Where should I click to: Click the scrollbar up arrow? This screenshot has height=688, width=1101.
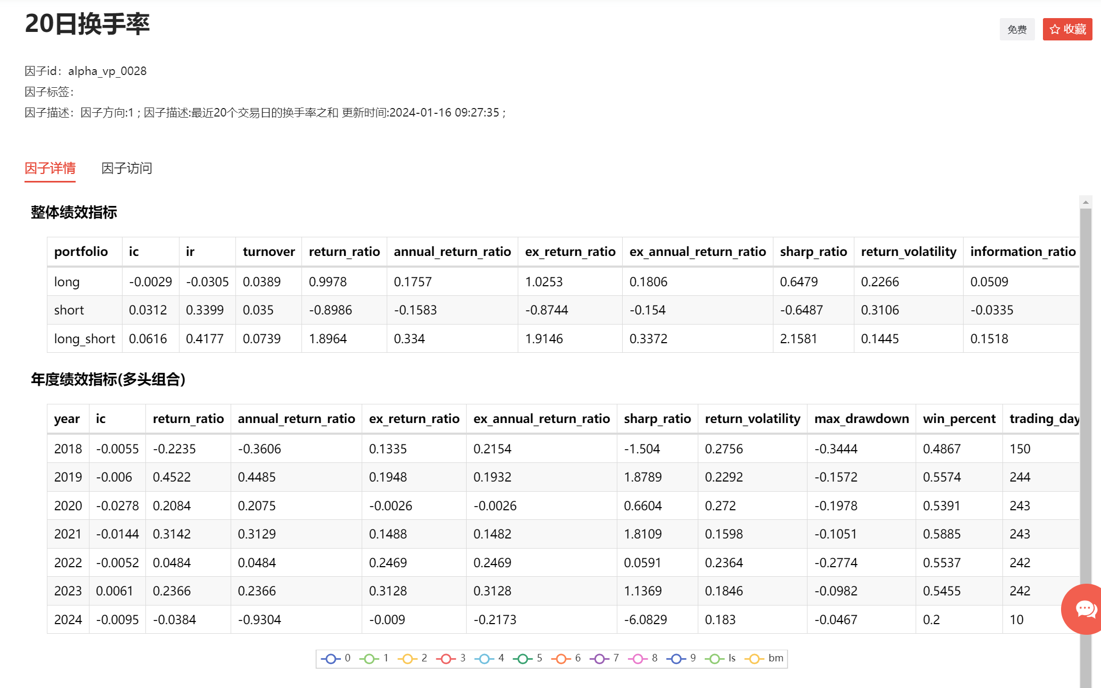pyautogui.click(x=1085, y=202)
